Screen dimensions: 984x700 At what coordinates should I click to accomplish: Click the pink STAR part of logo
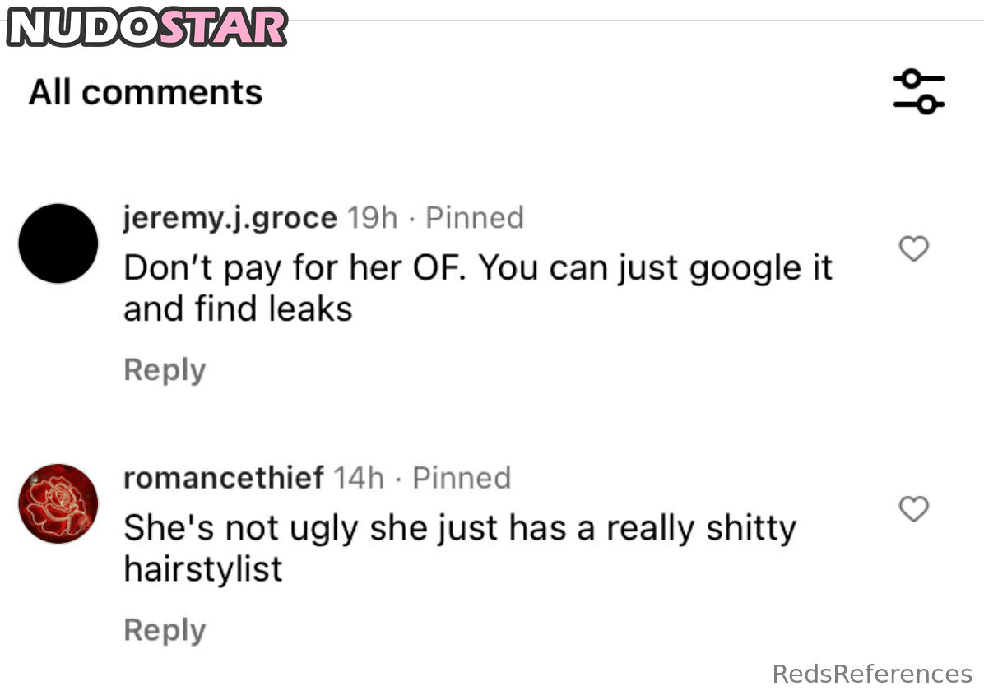pos(222,26)
